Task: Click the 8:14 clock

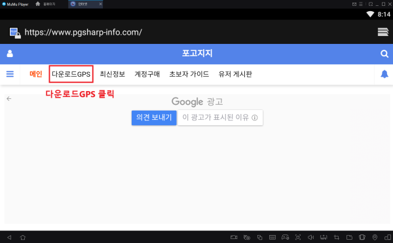Action: [384, 14]
